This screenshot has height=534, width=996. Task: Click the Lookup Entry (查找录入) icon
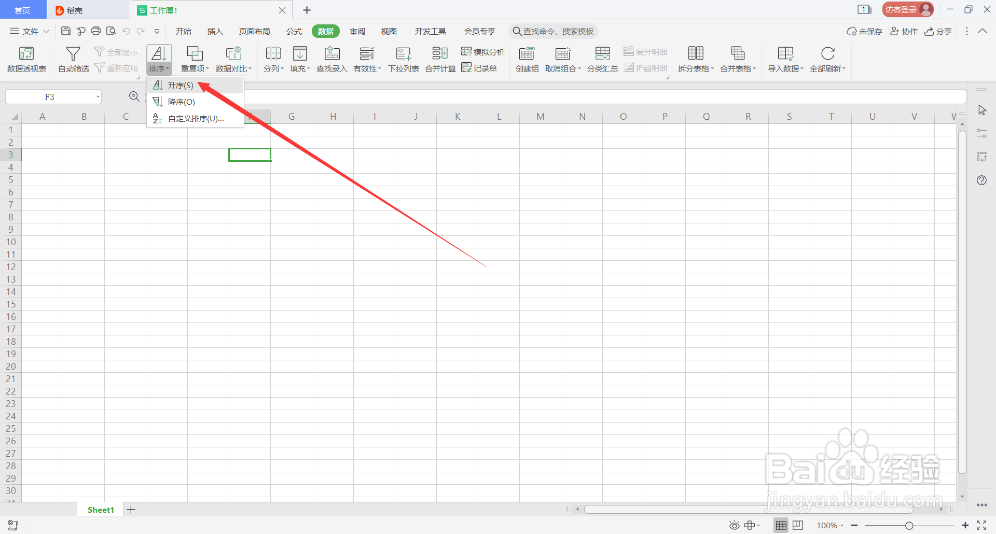tap(332, 53)
